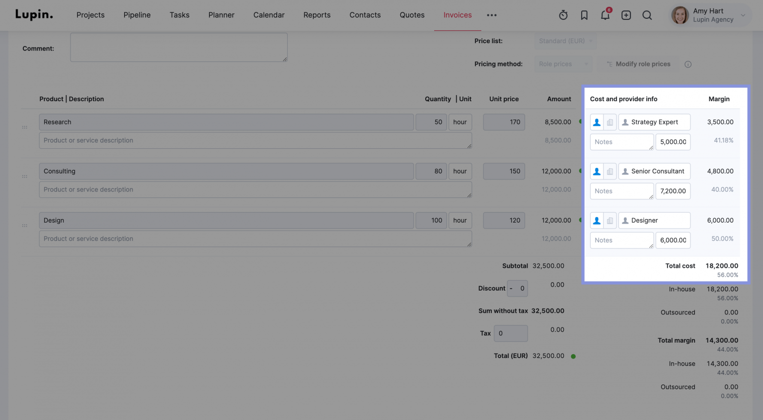
Task: Click the Modify role prices button
Action: tap(638, 64)
